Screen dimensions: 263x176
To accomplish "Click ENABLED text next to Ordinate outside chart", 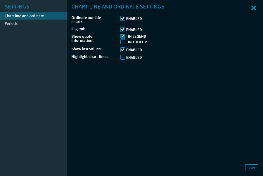I will point(134,19).
